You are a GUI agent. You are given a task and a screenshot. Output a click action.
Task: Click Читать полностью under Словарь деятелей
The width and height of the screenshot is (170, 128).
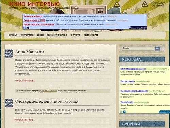(x=25, y=120)
